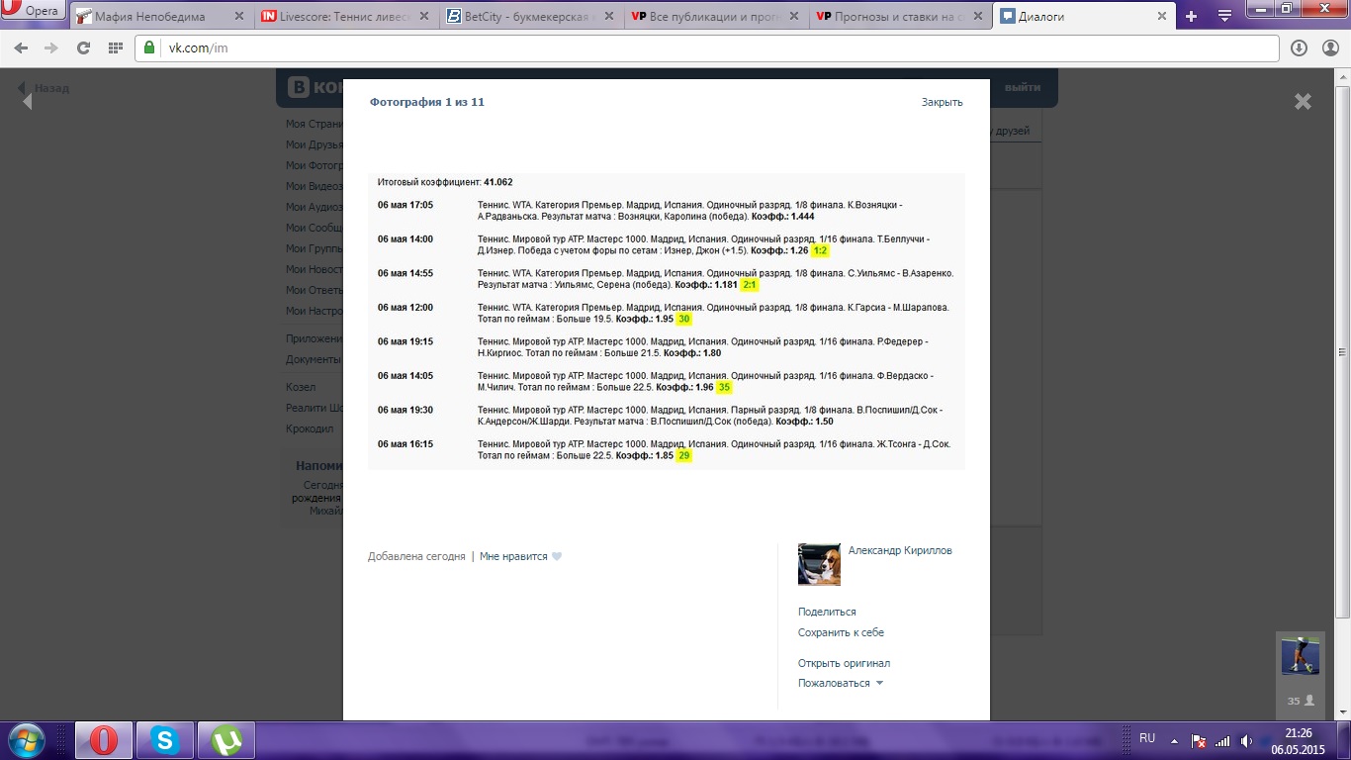Click the Козел sidebar link

click(x=301, y=387)
